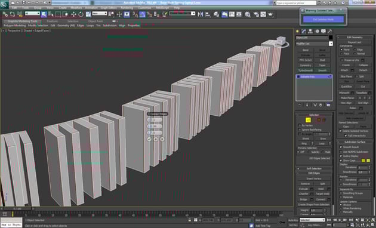
Task: Click the Render teapot icon
Action: click(x=271, y=14)
